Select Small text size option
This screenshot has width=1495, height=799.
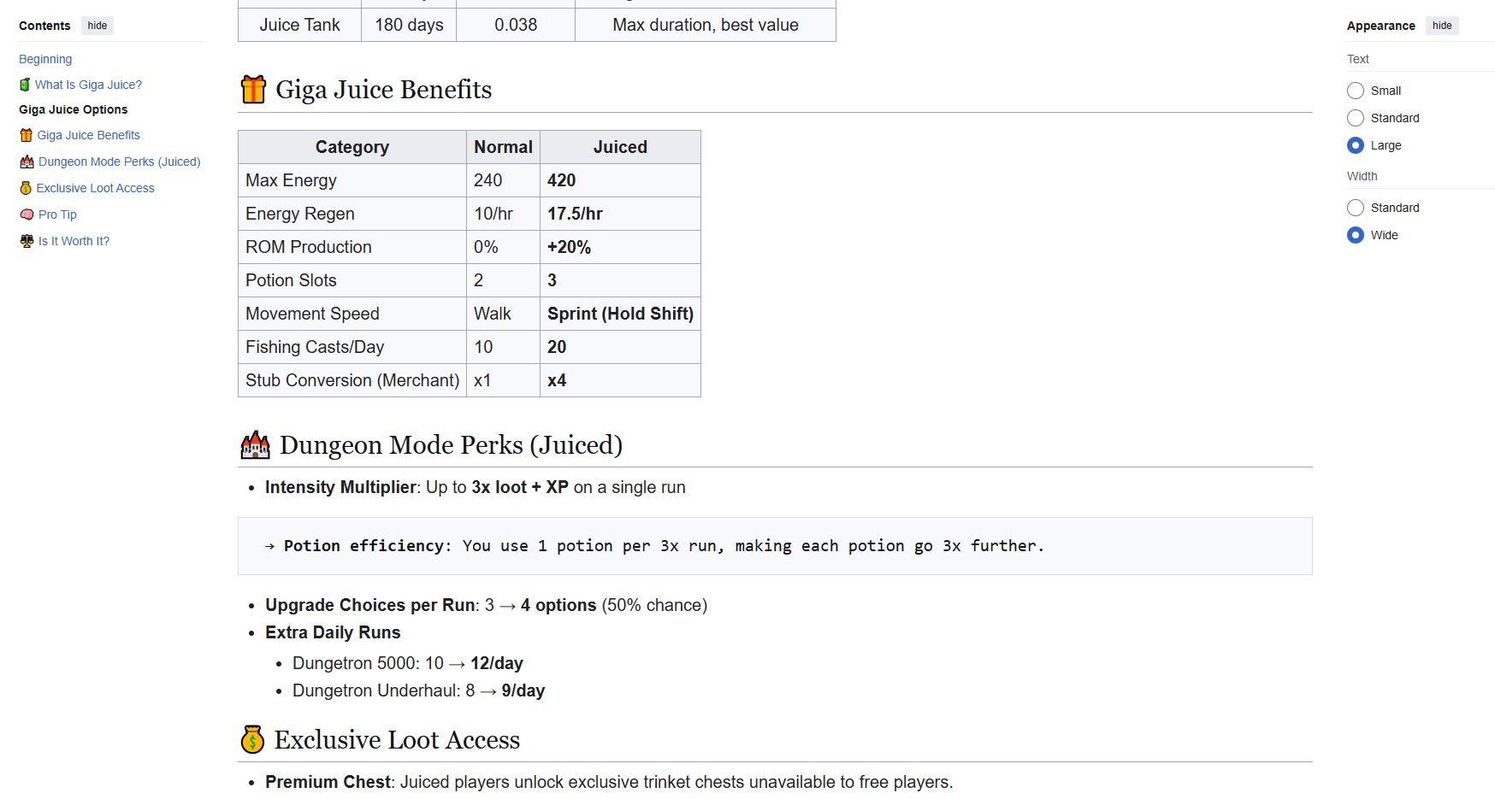[x=1356, y=91]
